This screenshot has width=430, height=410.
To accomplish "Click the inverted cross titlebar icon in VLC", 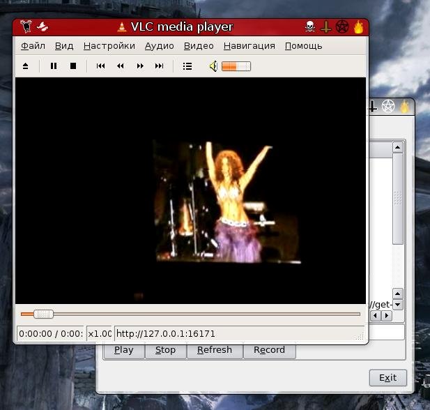I will coord(325,27).
